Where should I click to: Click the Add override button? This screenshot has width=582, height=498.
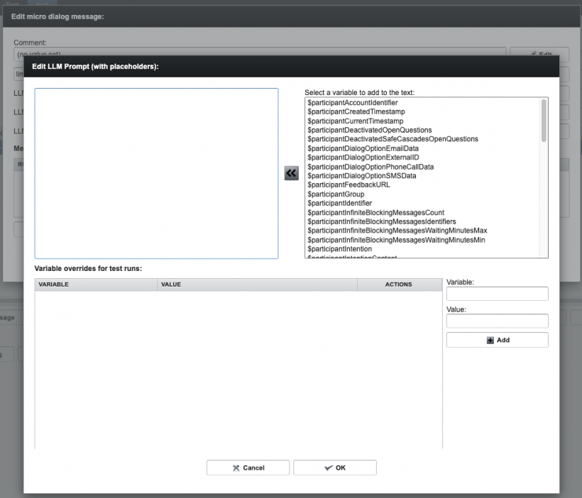pos(498,340)
